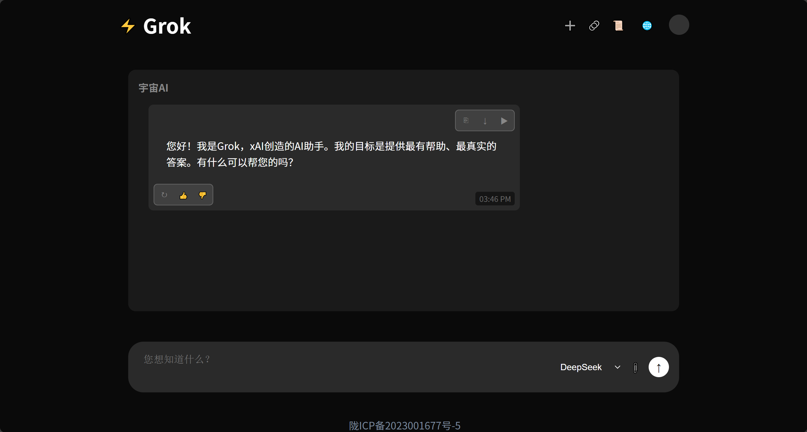The image size is (807, 432).
Task: Click the plus icon to start new chat
Action: (570, 26)
